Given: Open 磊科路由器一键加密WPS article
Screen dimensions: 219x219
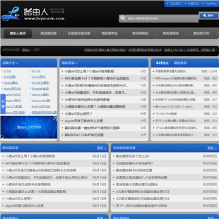Looking at the screenshot, I should click(x=92, y=128).
